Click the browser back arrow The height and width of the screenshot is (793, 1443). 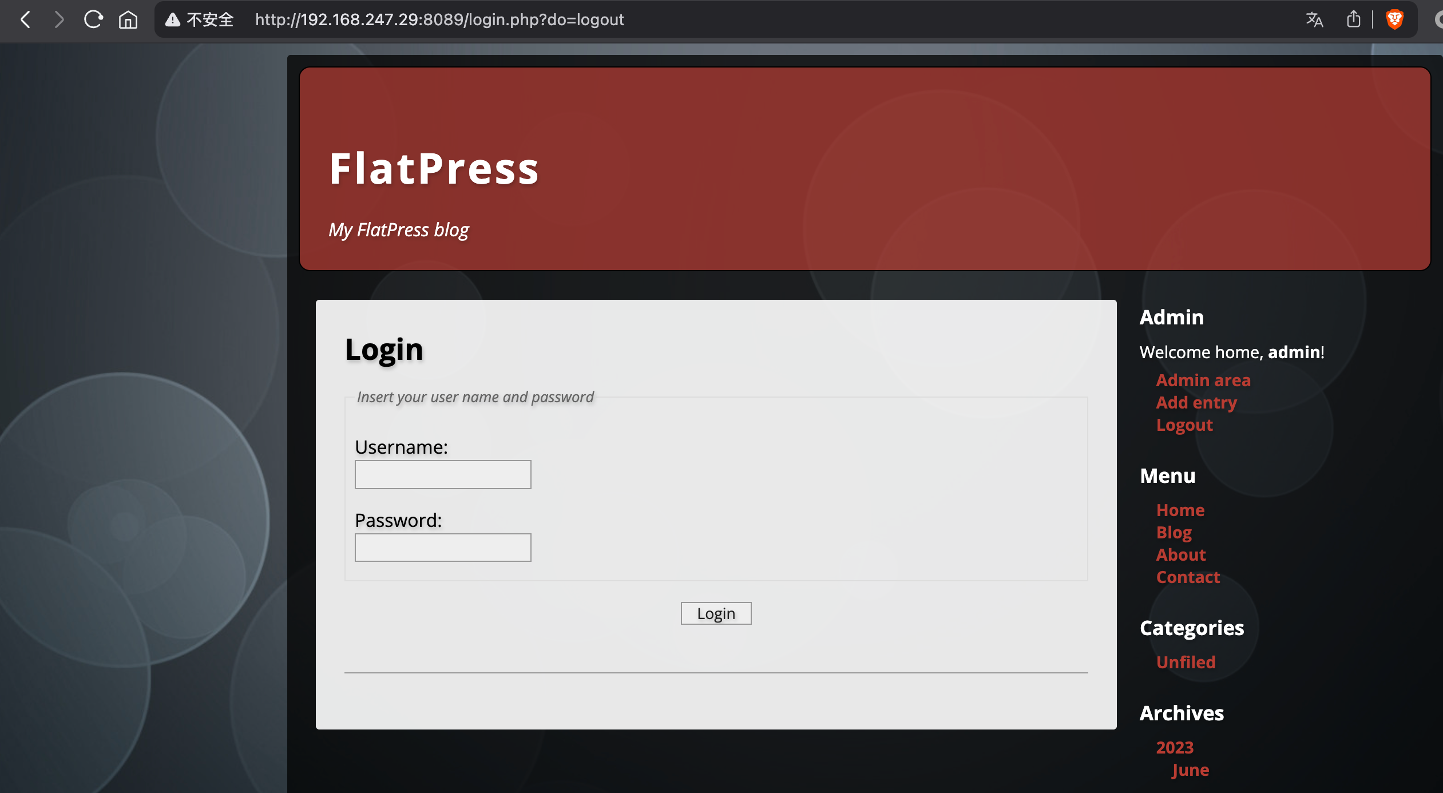26,20
